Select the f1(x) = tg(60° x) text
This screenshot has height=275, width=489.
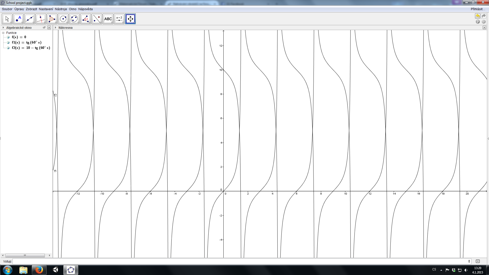coord(26,43)
